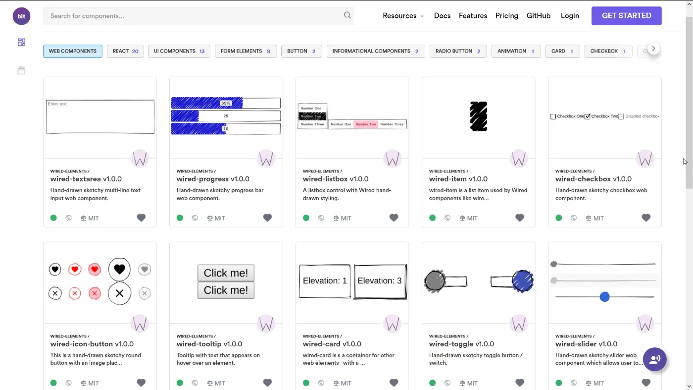Like the wired-item card heart icon

pyautogui.click(x=520, y=218)
